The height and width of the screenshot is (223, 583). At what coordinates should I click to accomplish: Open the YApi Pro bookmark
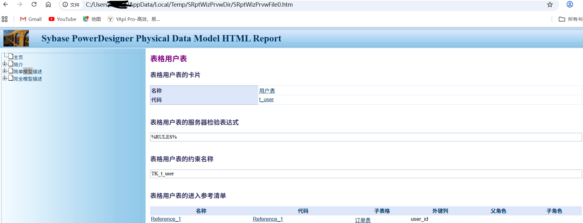(134, 19)
